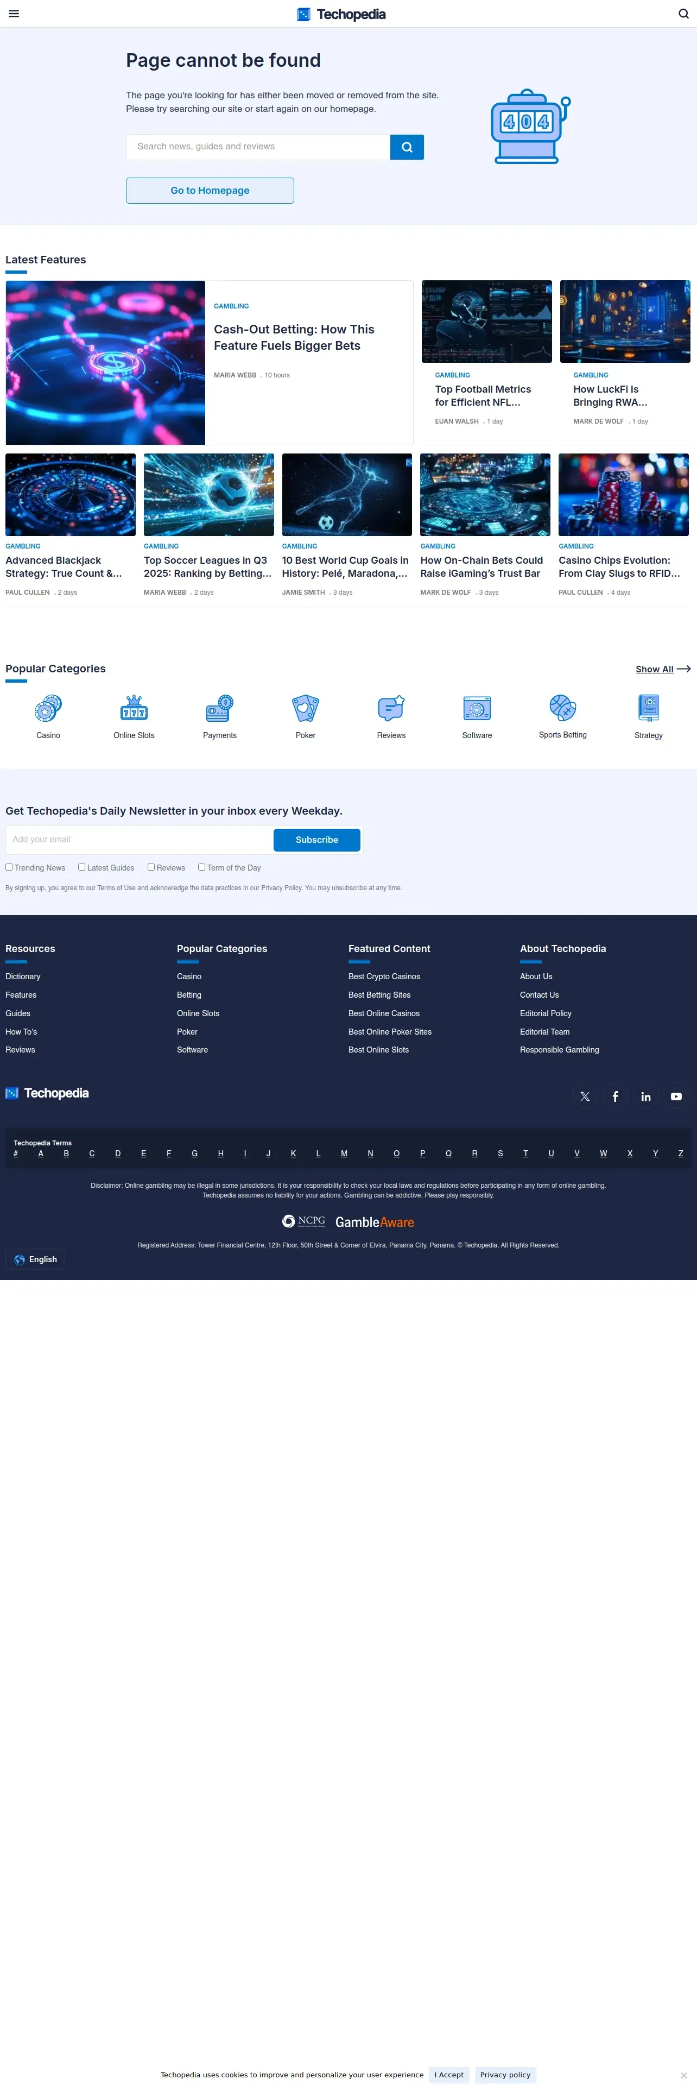
Task: Open Guides in footer Resources
Action: coord(18,1013)
